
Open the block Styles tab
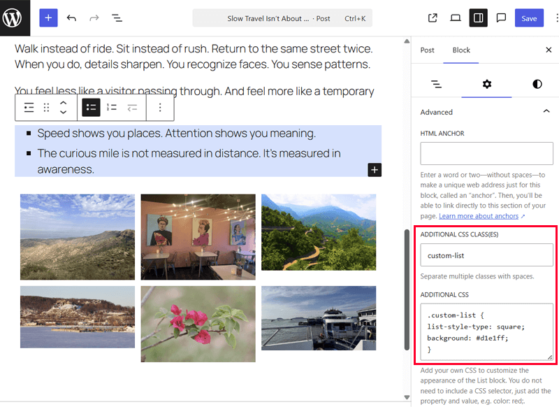click(x=537, y=84)
